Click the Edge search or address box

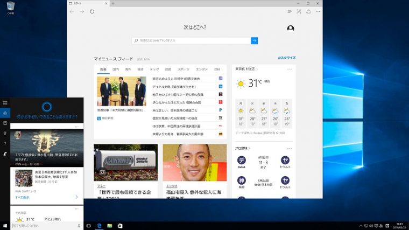pos(192,40)
